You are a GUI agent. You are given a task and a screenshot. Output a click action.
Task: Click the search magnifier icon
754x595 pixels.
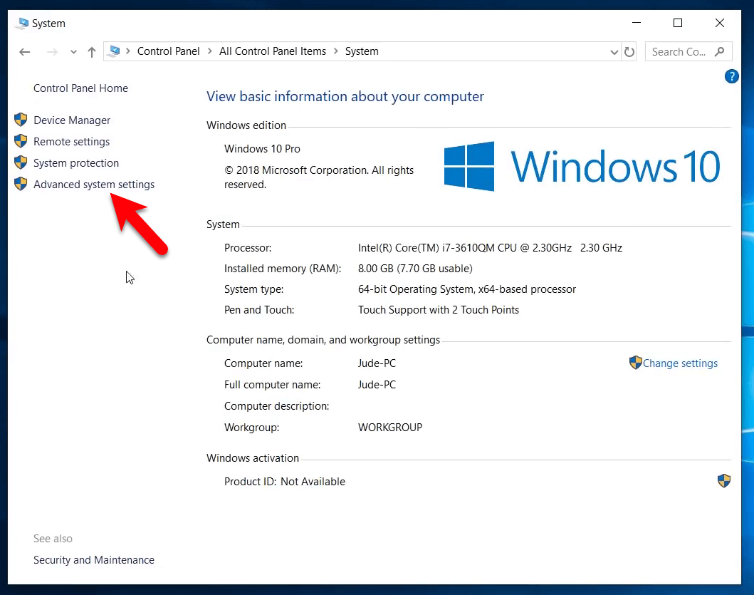(719, 51)
